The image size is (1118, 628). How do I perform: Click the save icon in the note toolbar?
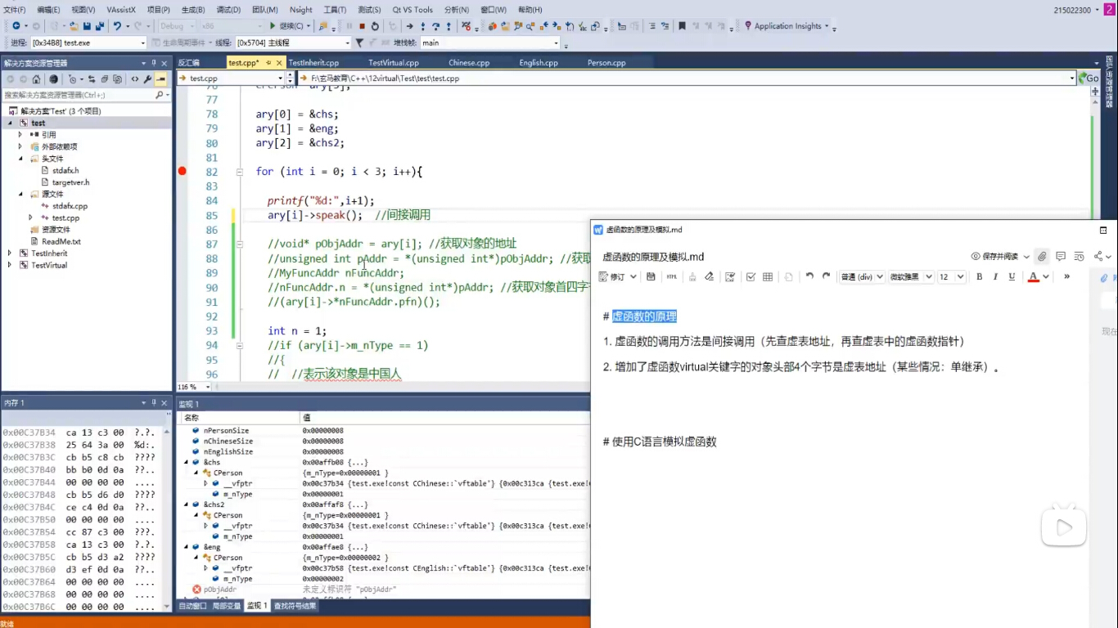click(x=651, y=277)
